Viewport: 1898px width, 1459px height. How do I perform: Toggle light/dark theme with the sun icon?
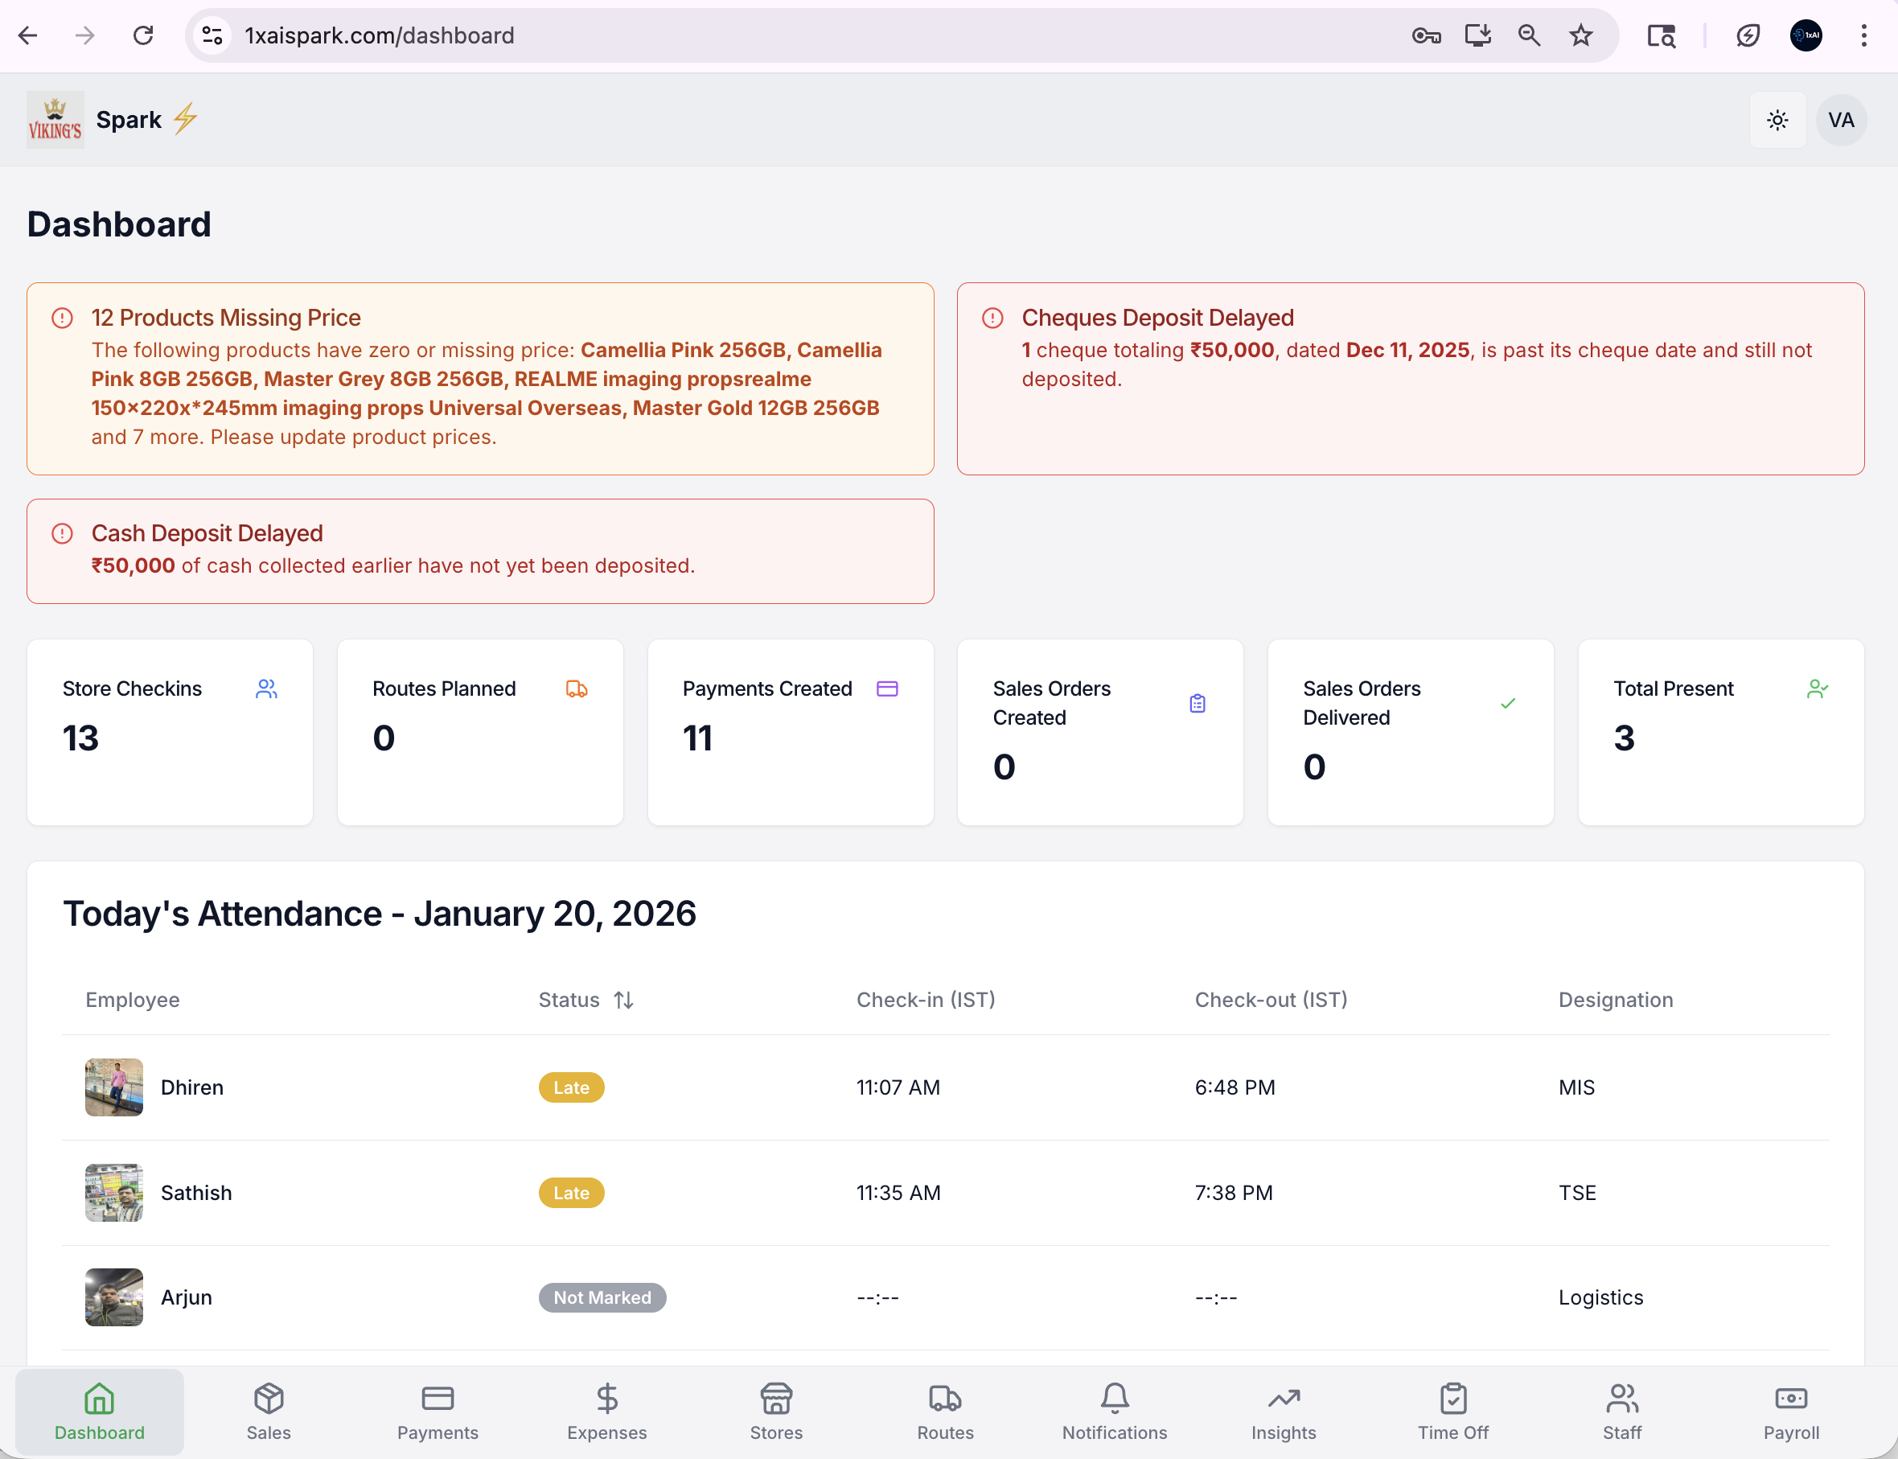(x=1777, y=120)
